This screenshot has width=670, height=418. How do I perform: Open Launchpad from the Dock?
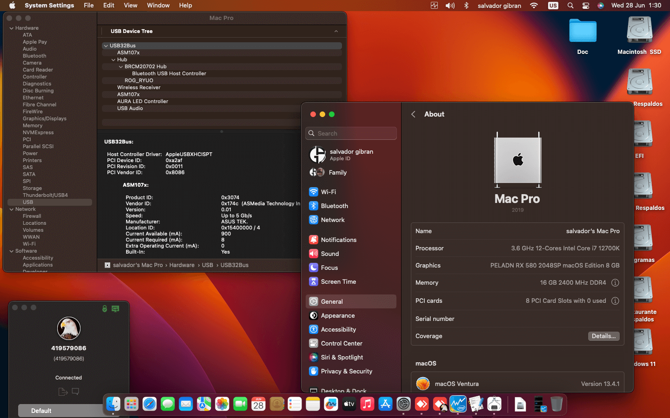point(131,404)
